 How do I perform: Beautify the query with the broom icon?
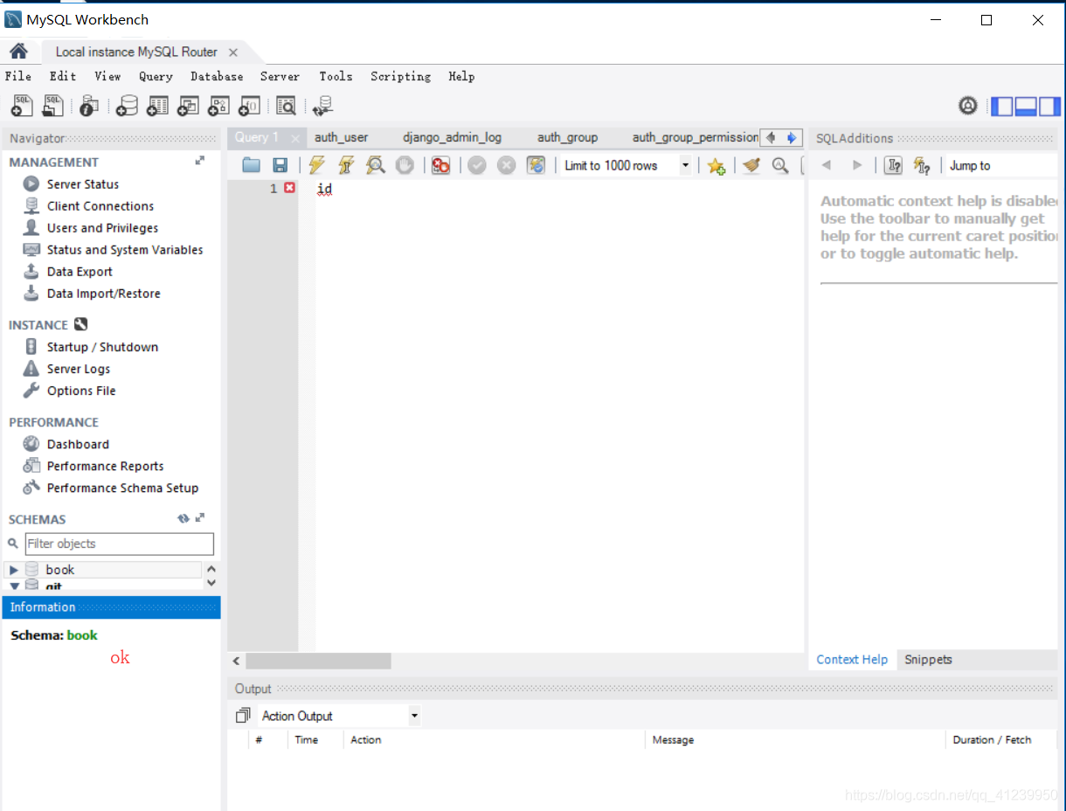pyautogui.click(x=751, y=165)
